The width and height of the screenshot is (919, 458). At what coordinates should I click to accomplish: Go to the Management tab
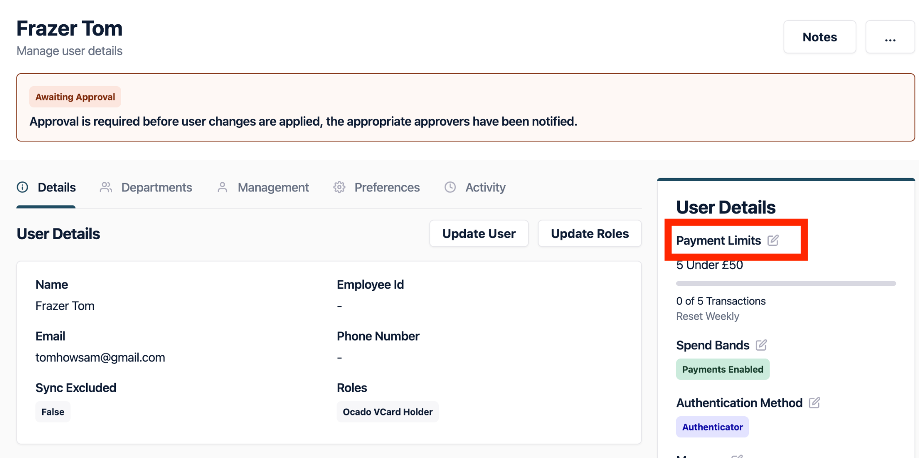point(273,188)
